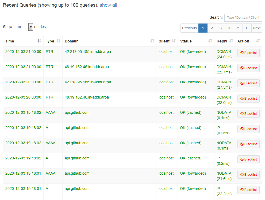Sort by Type column arrows
This screenshot has width=265, height=200.
pos(58,41)
